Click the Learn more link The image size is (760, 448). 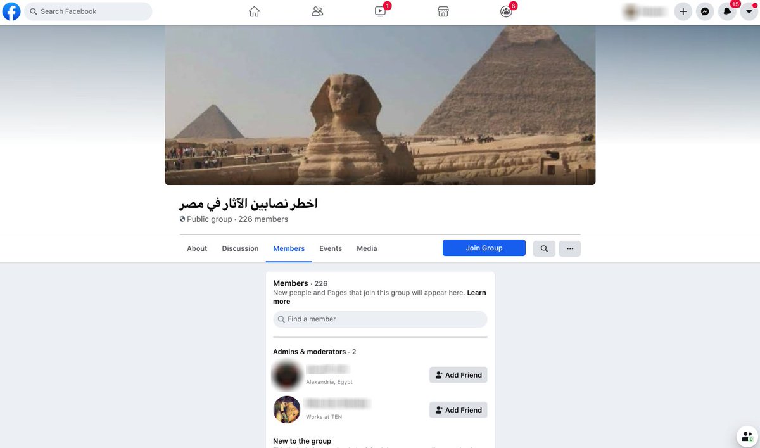tap(380, 297)
